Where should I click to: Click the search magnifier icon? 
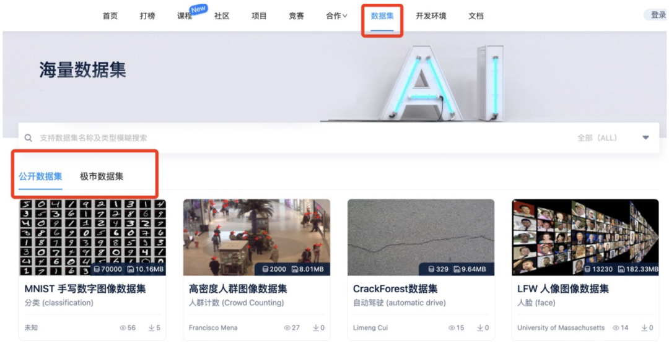tap(28, 138)
